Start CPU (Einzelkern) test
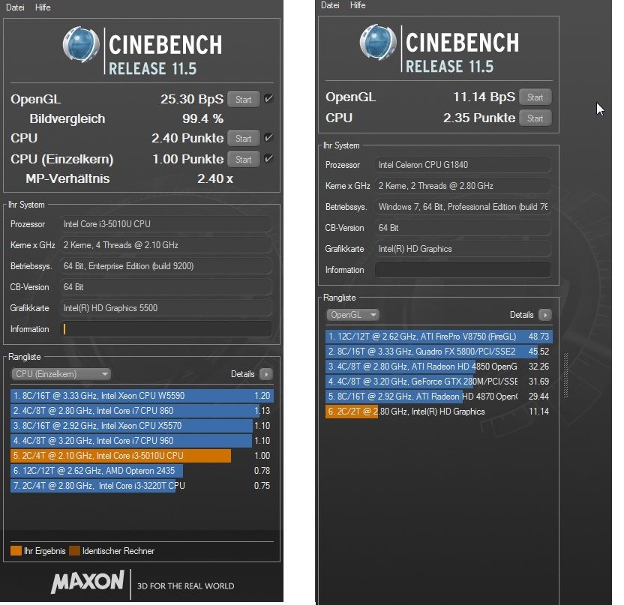Image resolution: width=624 pixels, height=605 pixels. pyautogui.click(x=243, y=159)
